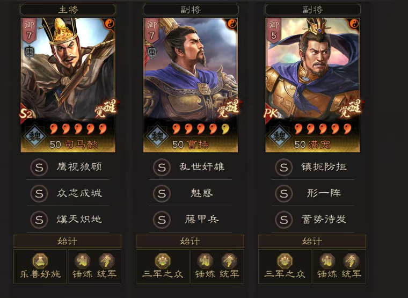
Task: Select the 主将 header tab
Action: [68, 10]
